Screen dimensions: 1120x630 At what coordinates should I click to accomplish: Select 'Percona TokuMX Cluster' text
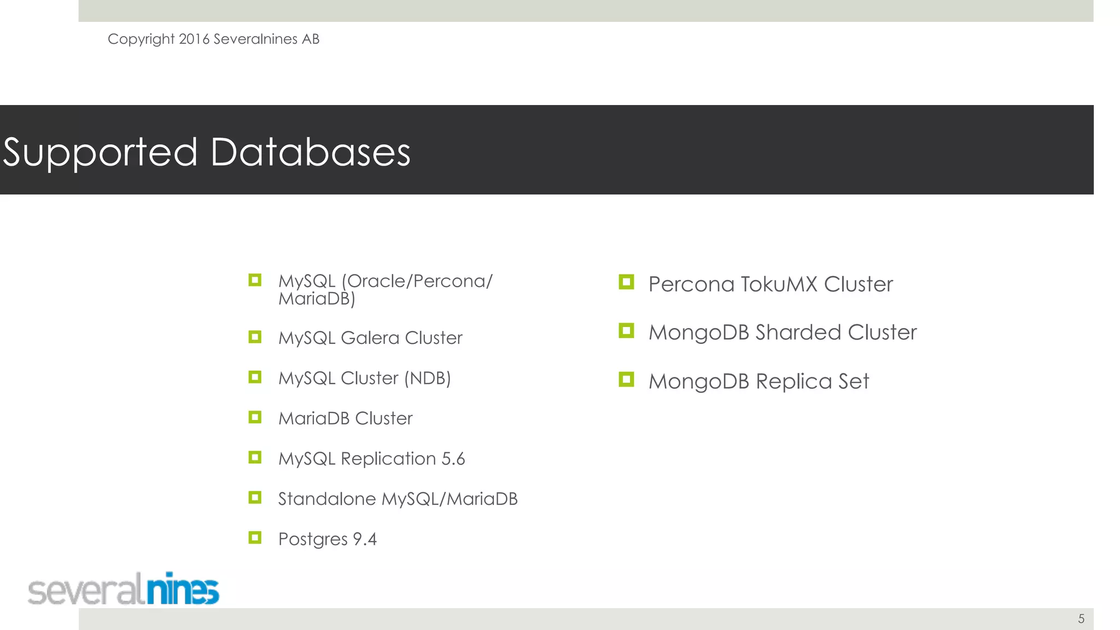[x=771, y=284]
